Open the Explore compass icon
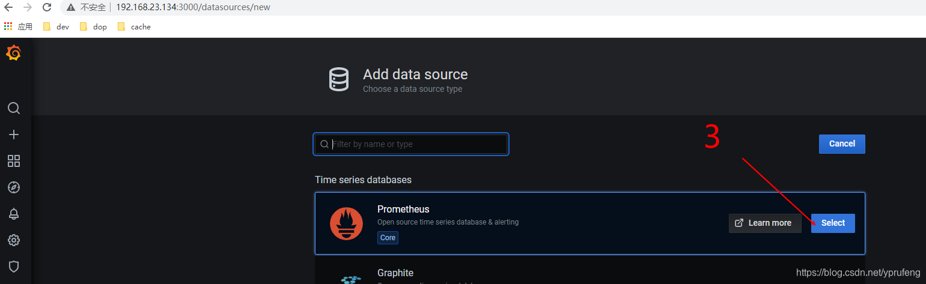The height and width of the screenshot is (284, 926). [14, 187]
